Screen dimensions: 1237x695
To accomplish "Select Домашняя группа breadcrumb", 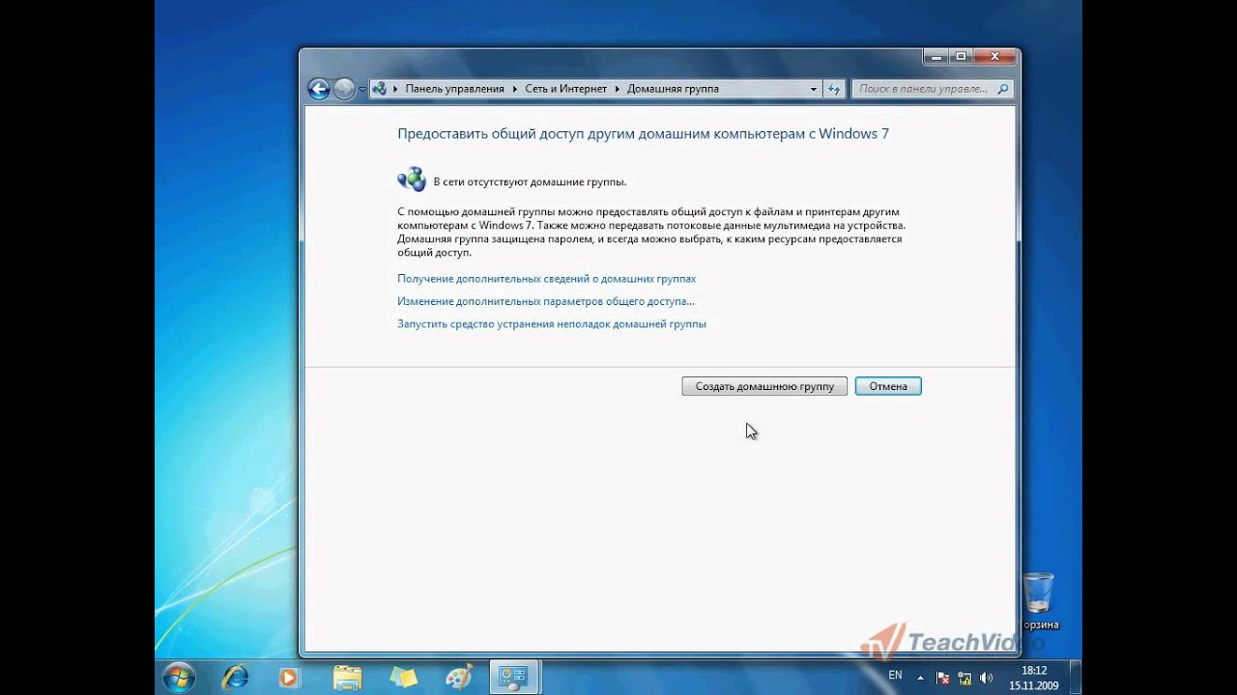I will pos(673,89).
